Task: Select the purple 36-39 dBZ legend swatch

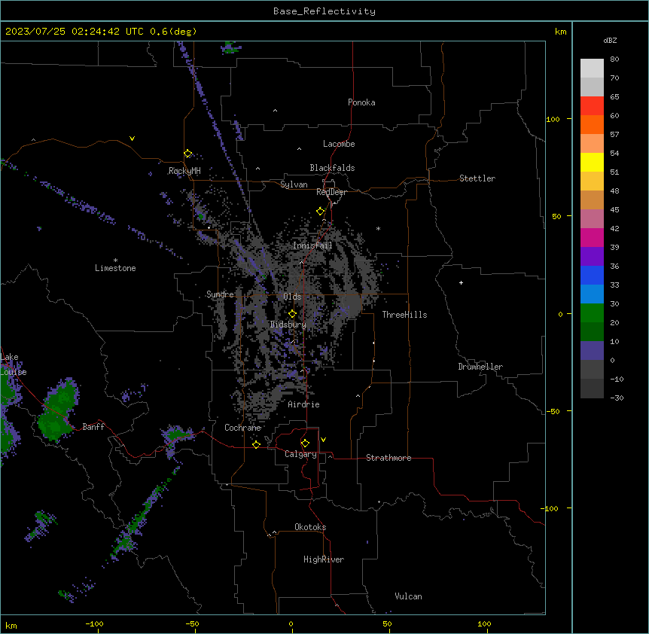Action: coord(592,257)
